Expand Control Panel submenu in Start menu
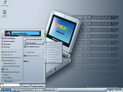 pyautogui.click(x=34, y=52)
